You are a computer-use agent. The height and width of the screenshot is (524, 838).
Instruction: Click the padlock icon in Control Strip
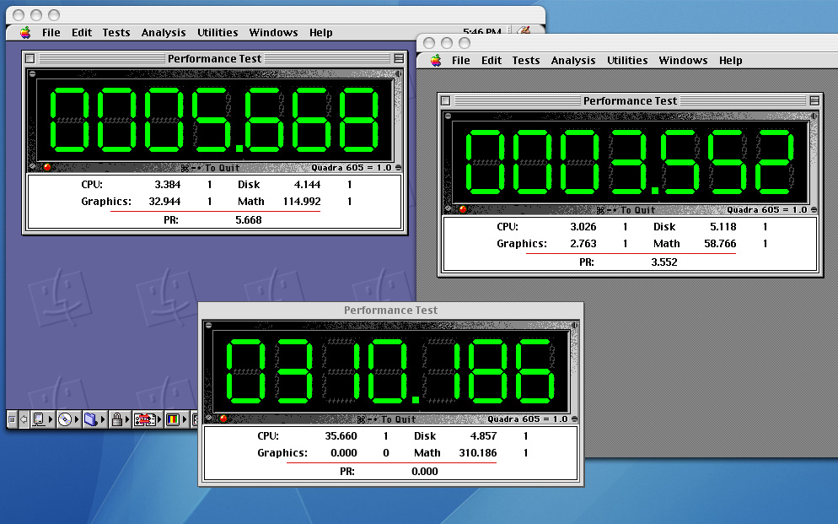[x=117, y=419]
